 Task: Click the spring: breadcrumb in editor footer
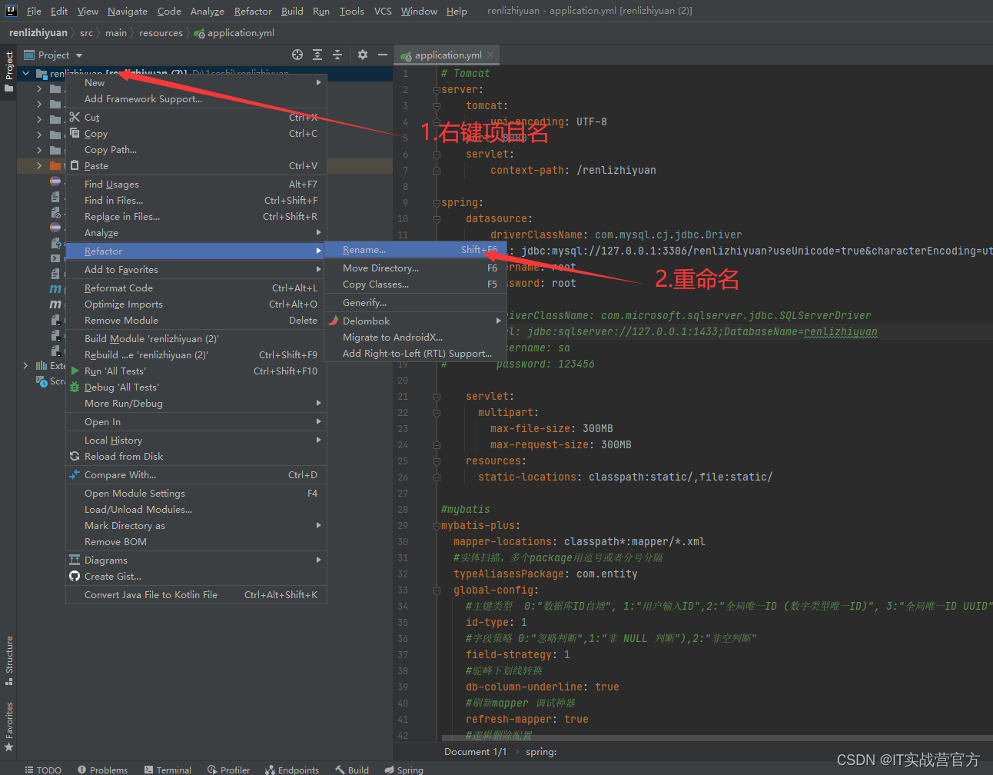point(541,752)
